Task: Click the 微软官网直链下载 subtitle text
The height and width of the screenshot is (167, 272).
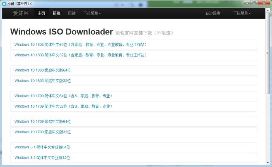Action: click(144, 33)
